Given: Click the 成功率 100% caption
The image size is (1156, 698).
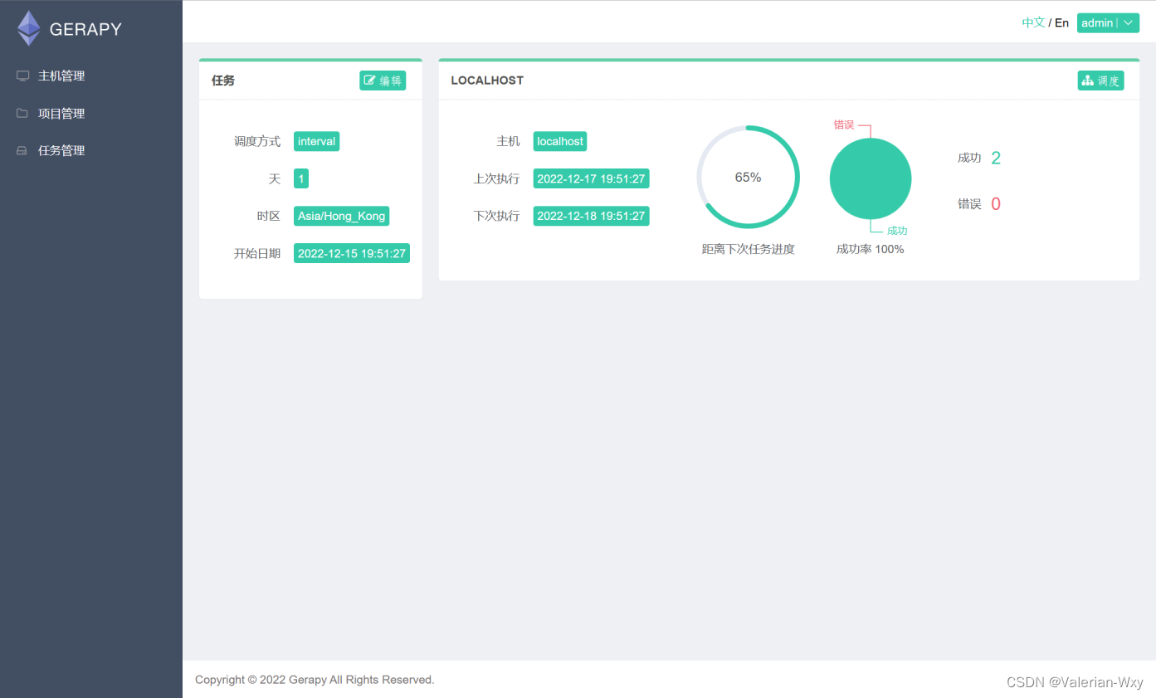Looking at the screenshot, I should [x=870, y=249].
